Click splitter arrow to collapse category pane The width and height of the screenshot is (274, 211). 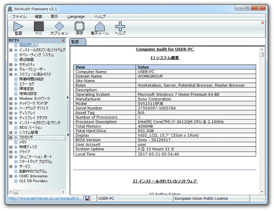click(68, 135)
